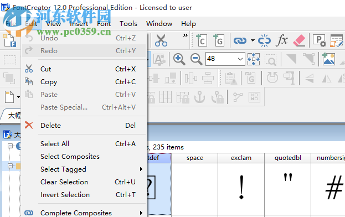
Task: Click the pink eraser icon
Action: coord(299,40)
